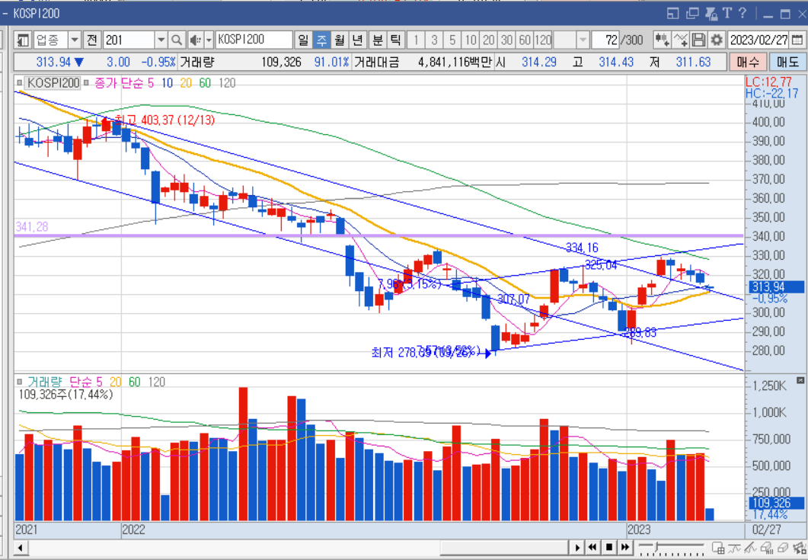The height and width of the screenshot is (560, 808).
Task: Click the pin-lock icon in title bar
Action: pyautogui.click(x=711, y=14)
